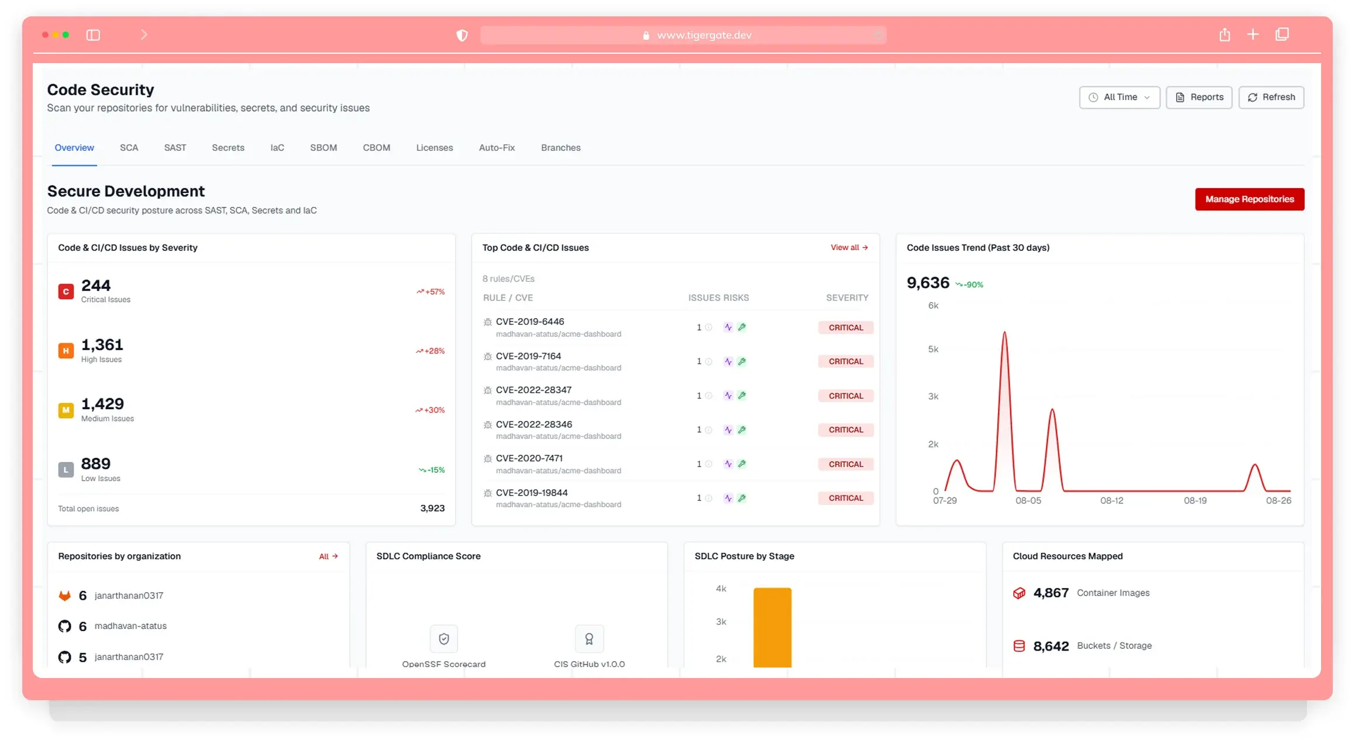The width and height of the screenshot is (1355, 740).
Task: Click the Low severity L badge
Action: (66, 469)
